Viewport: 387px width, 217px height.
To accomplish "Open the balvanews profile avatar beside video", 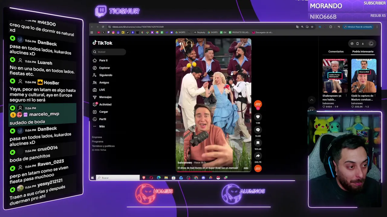I will (x=258, y=104).
